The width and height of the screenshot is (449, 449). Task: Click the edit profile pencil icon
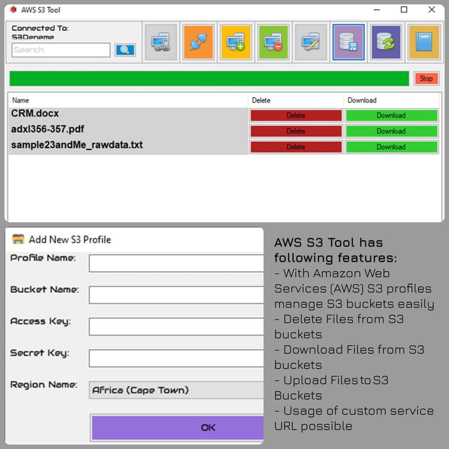tap(311, 43)
